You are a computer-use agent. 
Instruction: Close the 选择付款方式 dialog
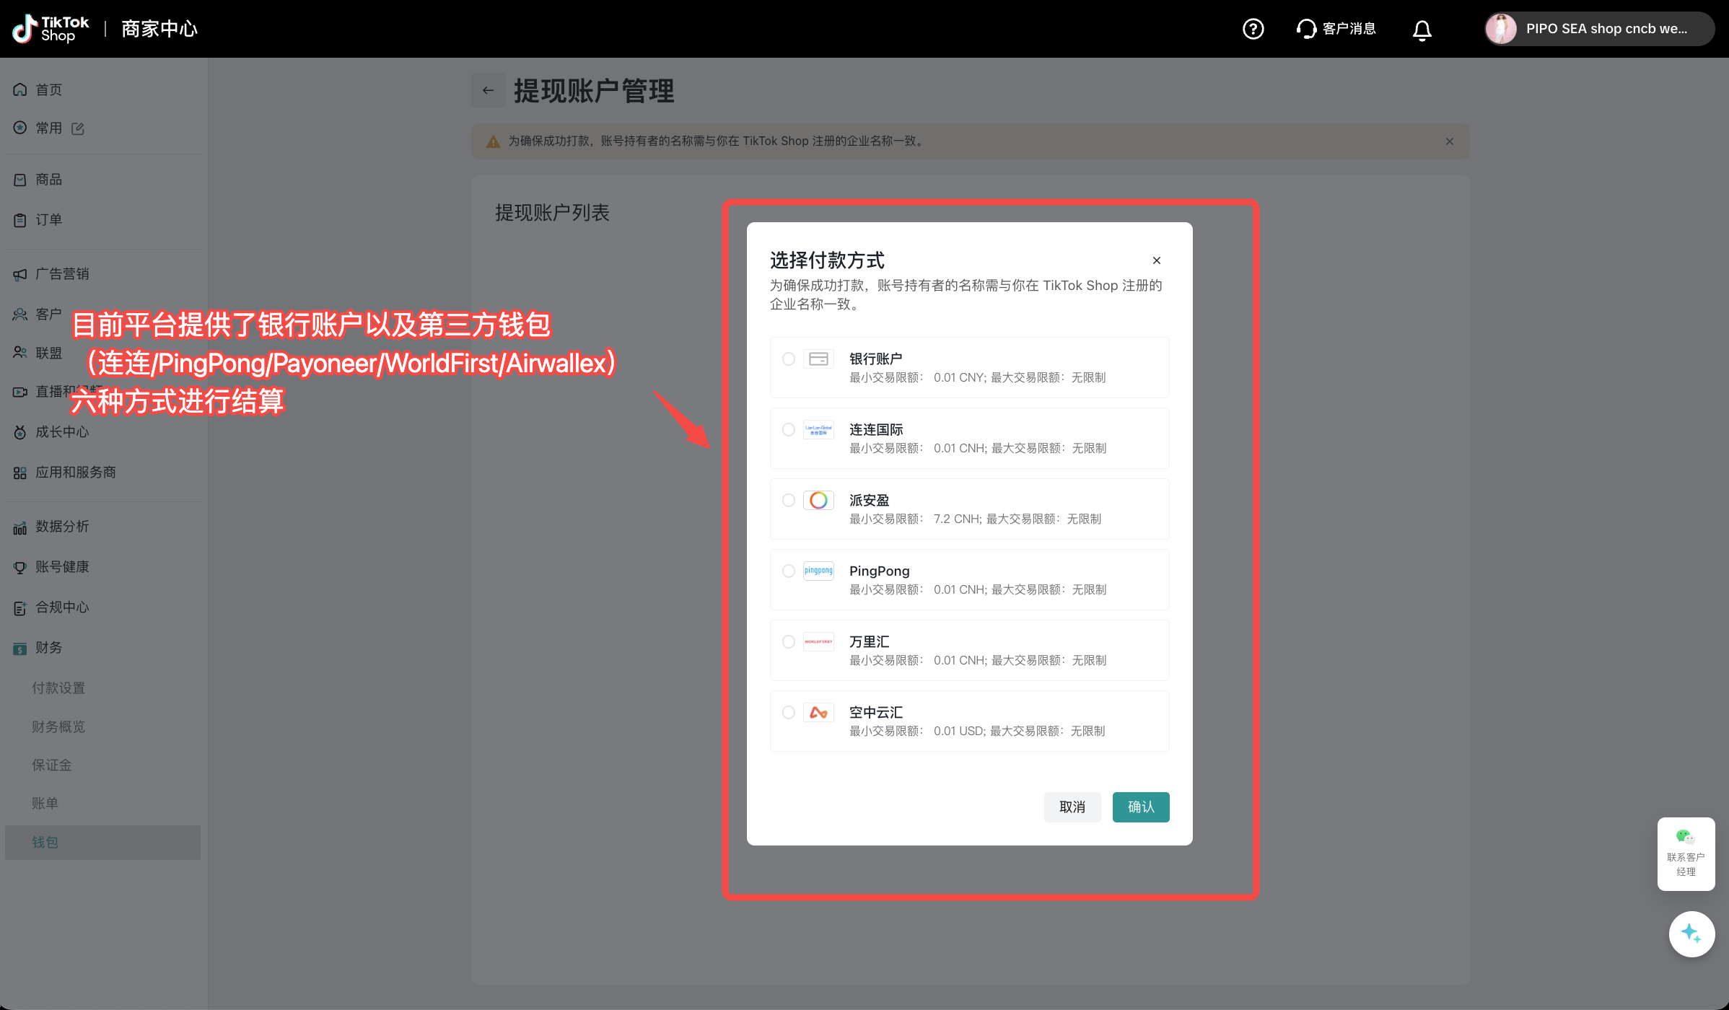click(1156, 260)
